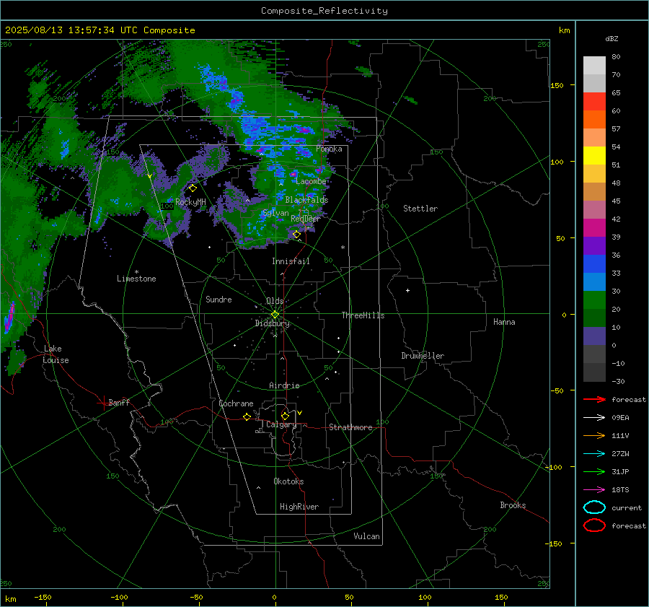Click the light gray swatch between 80 and 70 dBZ
The width and height of the screenshot is (649, 607).
coord(594,66)
